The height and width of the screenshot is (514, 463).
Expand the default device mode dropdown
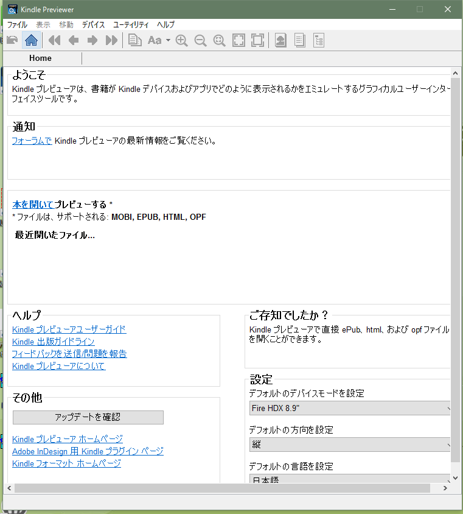350,408
